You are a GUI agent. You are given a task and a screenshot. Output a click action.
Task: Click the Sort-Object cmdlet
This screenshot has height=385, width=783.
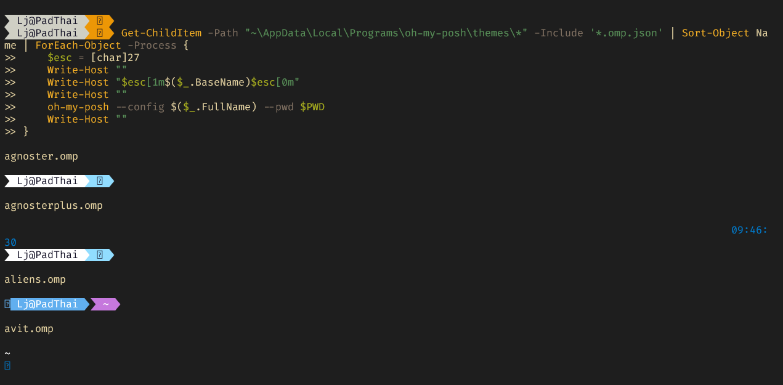[x=716, y=33]
